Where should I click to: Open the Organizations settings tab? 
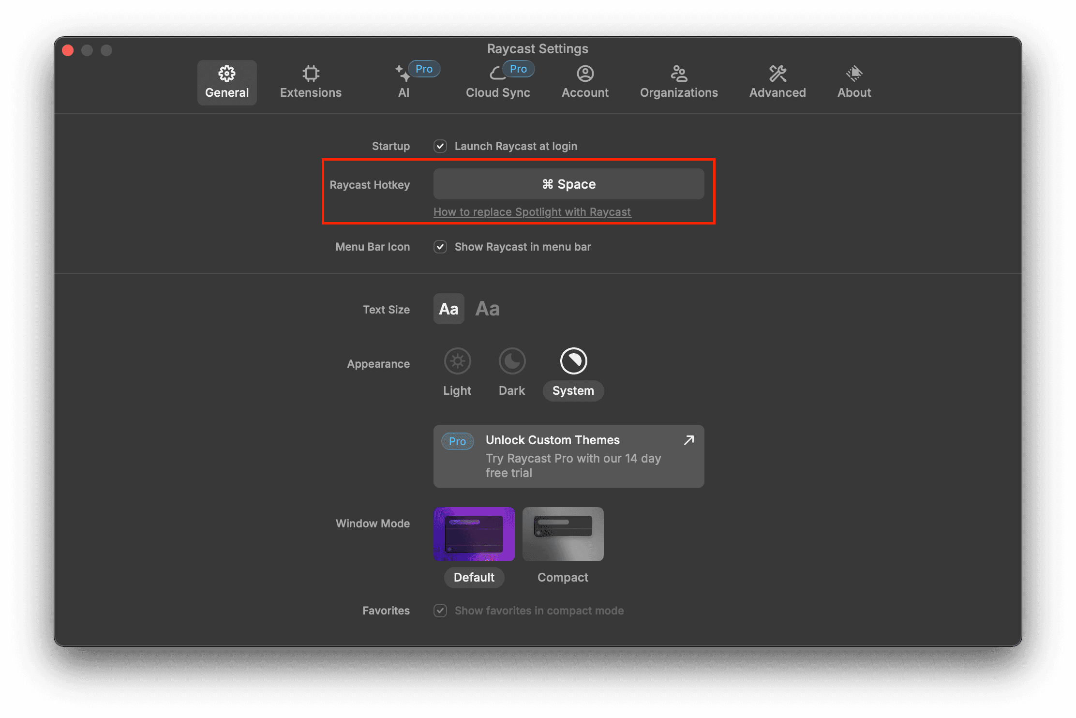(x=679, y=80)
